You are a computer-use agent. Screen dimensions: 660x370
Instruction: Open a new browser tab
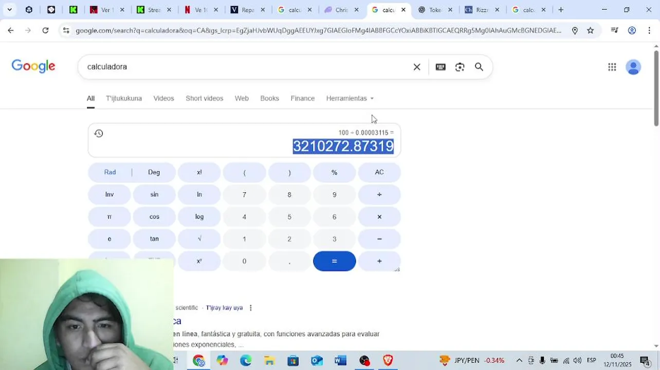tap(561, 10)
